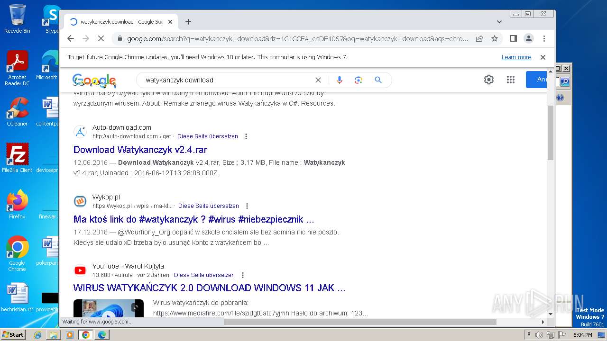Open the Wykop.pl watykanczyk result
Screen dimensions: 607x341
pos(194,219)
